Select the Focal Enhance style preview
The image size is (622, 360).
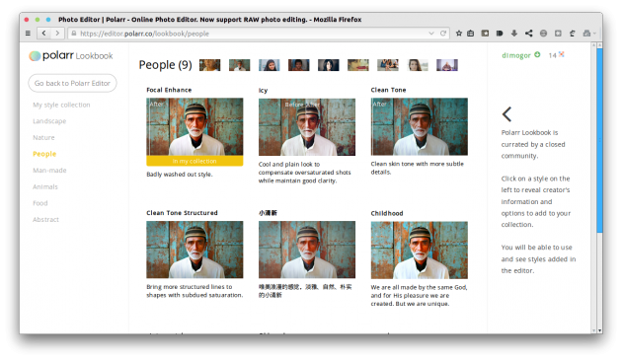click(194, 126)
